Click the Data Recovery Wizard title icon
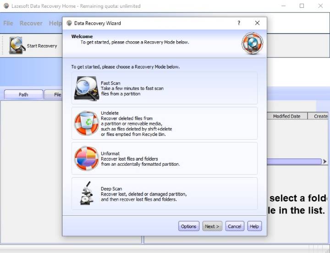Screen dimensions: 330x253 point(69,23)
